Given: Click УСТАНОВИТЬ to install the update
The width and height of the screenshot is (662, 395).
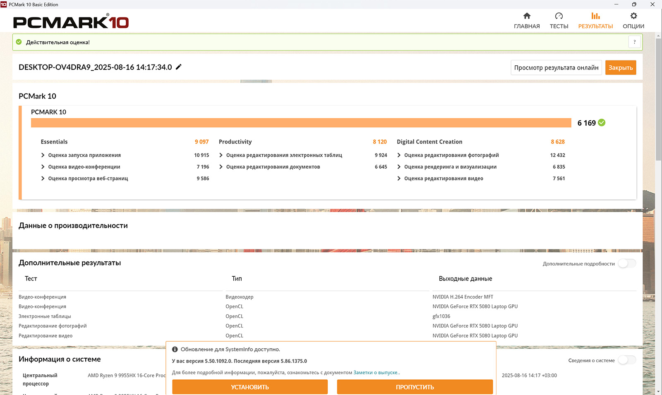Looking at the screenshot, I should 250,387.
